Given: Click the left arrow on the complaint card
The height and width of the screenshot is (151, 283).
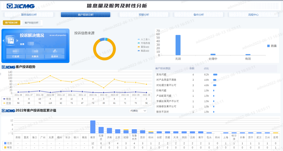Looking at the screenshot, I should tap(4, 41).
